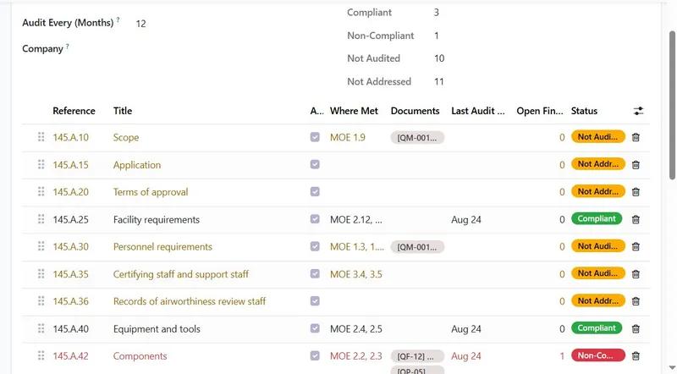Sort by the Documents column header
The height and width of the screenshot is (374, 677).
coord(415,111)
